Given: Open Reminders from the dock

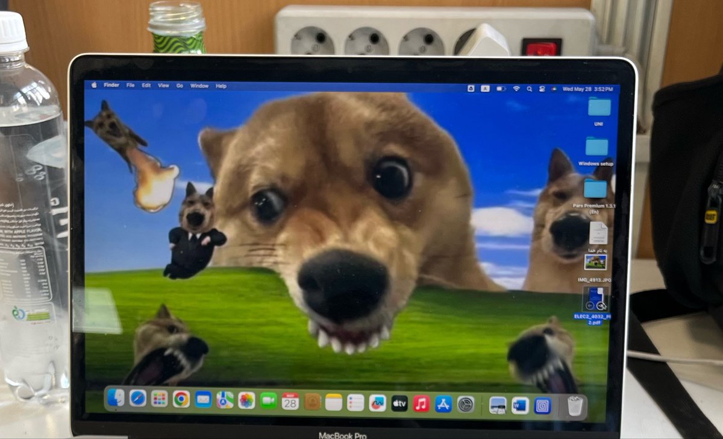Looking at the screenshot, I should tap(355, 402).
